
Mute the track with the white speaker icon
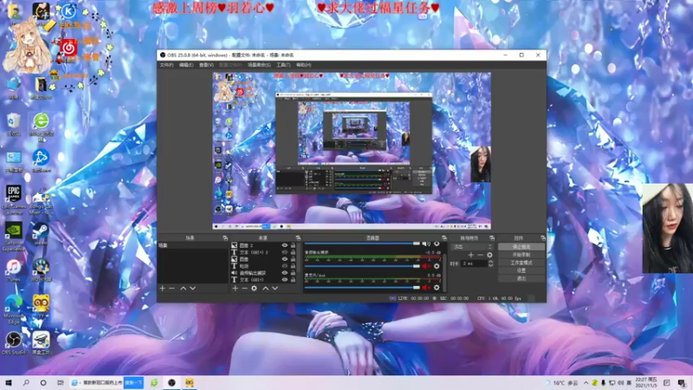coord(426,244)
